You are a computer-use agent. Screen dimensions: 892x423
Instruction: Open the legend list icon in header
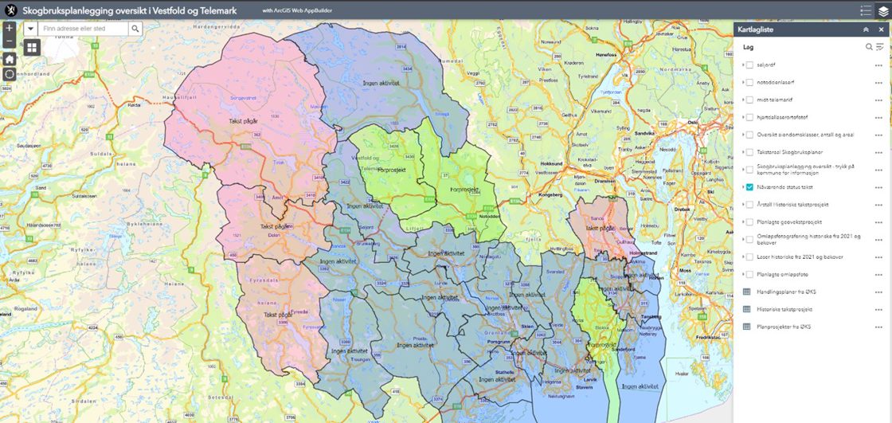[x=866, y=10]
